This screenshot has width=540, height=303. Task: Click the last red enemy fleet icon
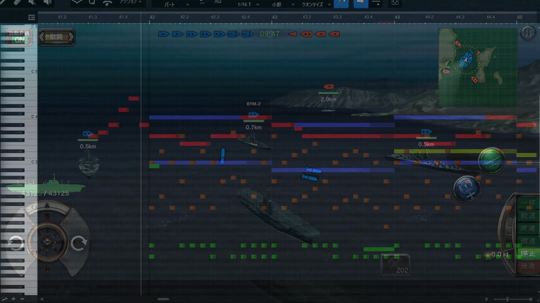tap(334, 34)
